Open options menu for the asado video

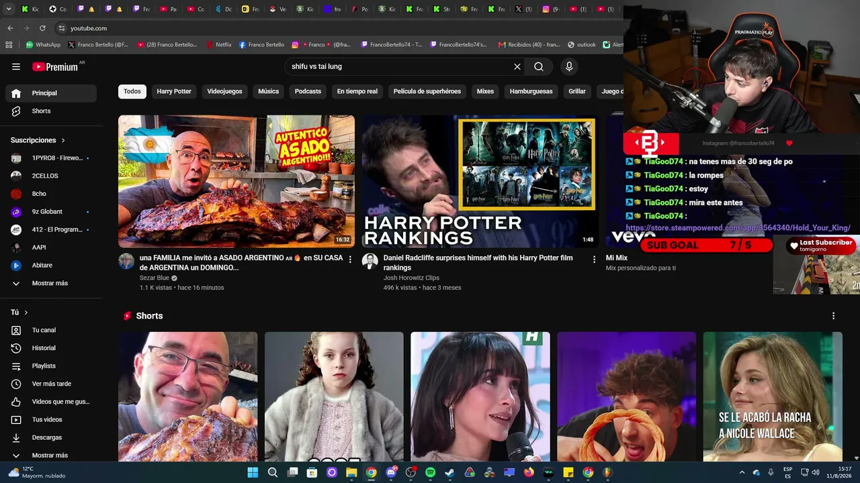pos(350,259)
